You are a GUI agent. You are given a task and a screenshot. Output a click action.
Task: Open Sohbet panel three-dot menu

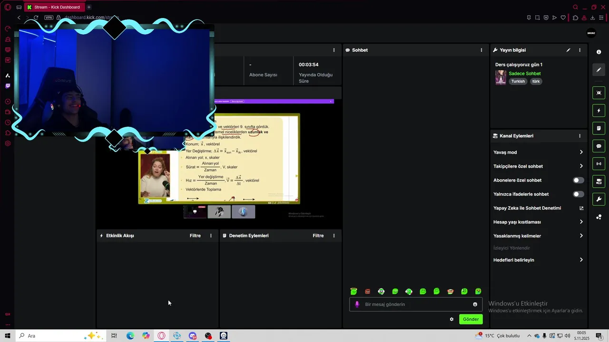tap(481, 50)
